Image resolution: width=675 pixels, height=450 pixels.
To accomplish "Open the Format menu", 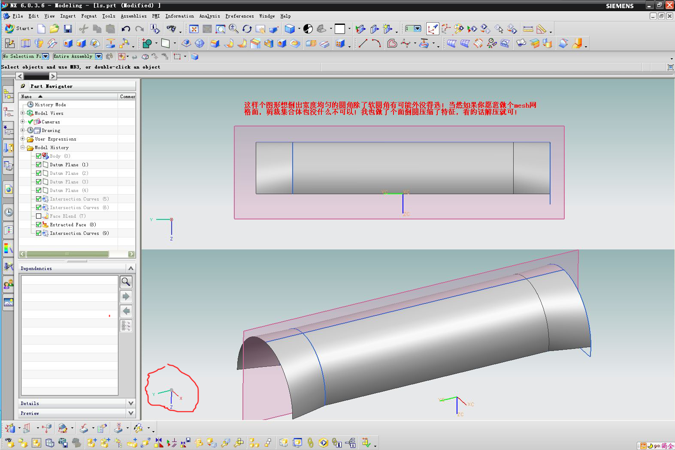I will click(89, 16).
